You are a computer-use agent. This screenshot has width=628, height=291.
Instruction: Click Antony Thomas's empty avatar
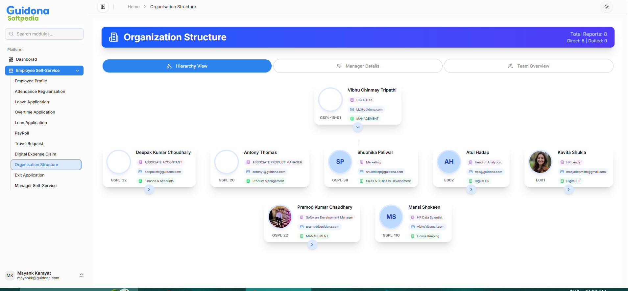(x=227, y=162)
